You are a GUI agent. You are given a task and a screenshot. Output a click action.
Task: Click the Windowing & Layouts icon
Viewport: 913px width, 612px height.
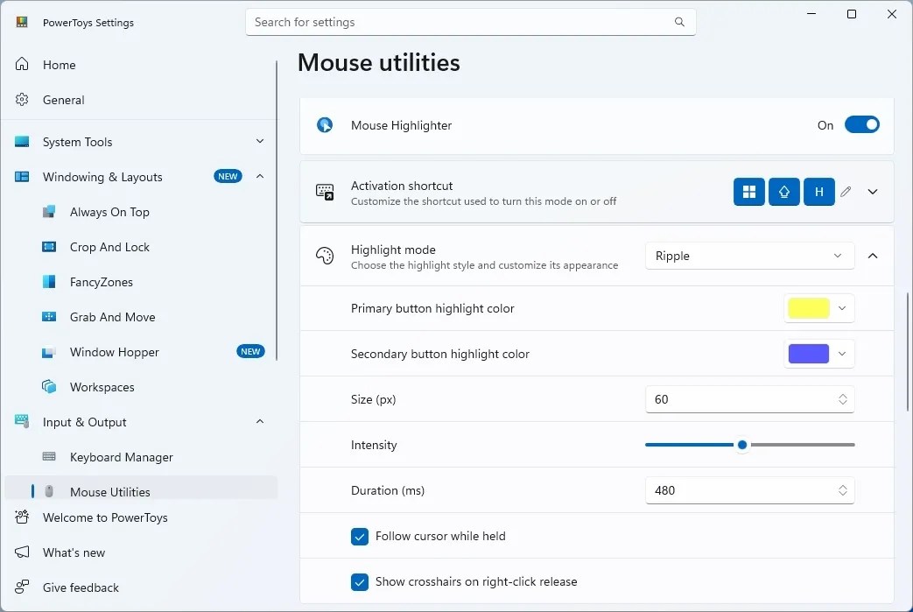tap(22, 177)
